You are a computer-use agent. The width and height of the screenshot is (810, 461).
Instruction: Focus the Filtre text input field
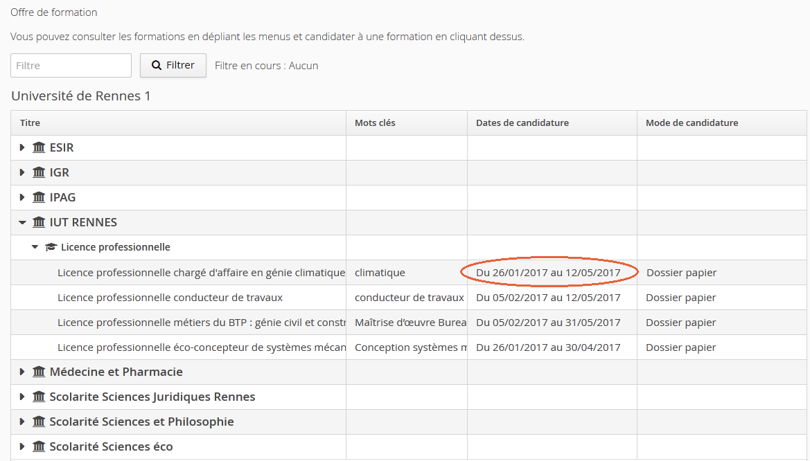pos(71,66)
